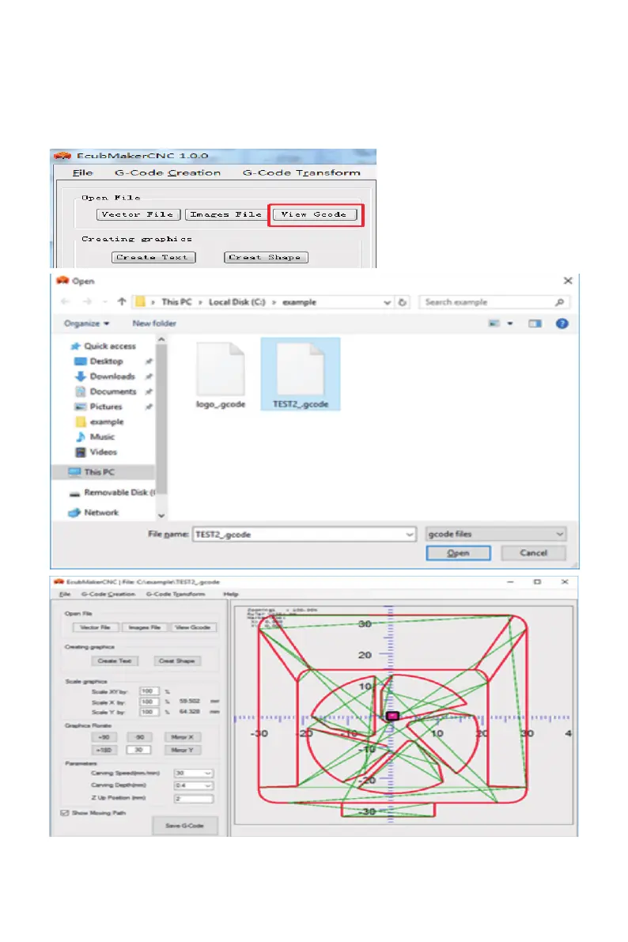Click the Mirror X button
628x942 pixels.
pyautogui.click(x=182, y=737)
